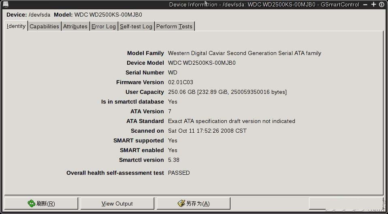Close the window using the power-style icon
Screen dimensions: 388x214
point(382,4)
